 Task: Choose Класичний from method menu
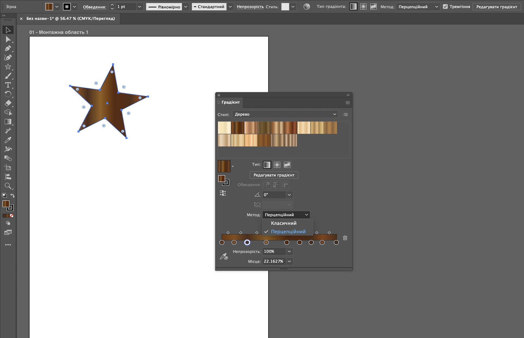(284, 223)
